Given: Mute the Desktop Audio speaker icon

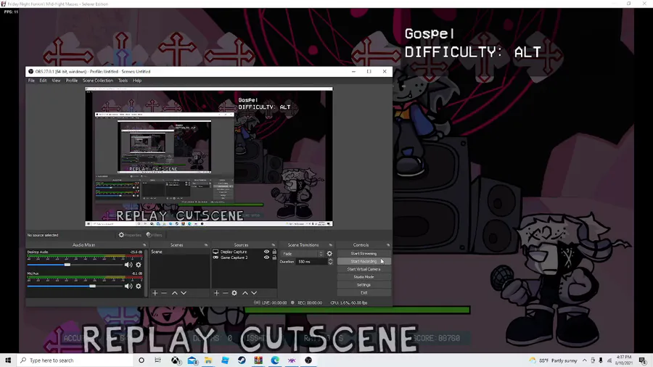Looking at the screenshot, I should 128,265.
